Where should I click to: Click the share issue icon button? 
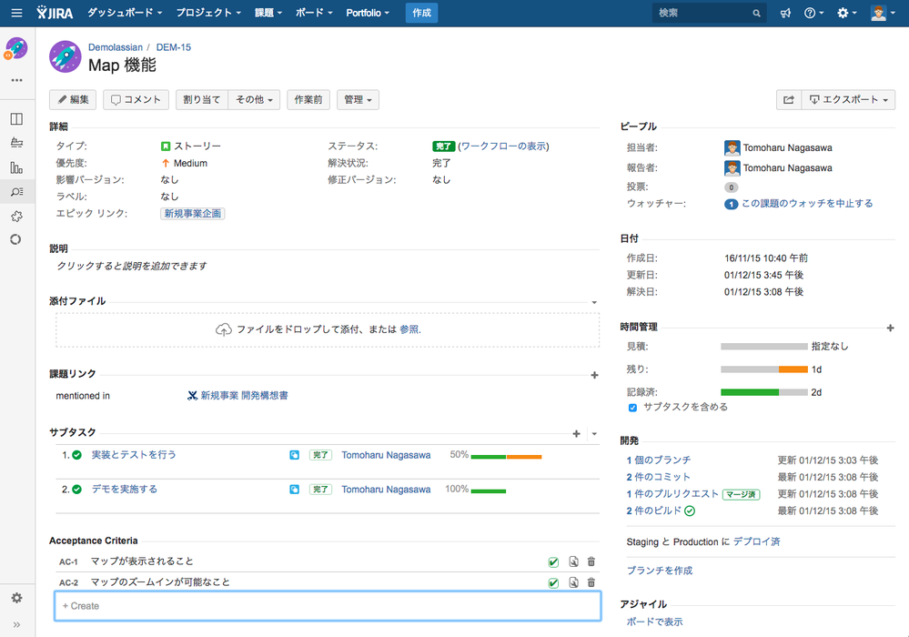tap(788, 100)
